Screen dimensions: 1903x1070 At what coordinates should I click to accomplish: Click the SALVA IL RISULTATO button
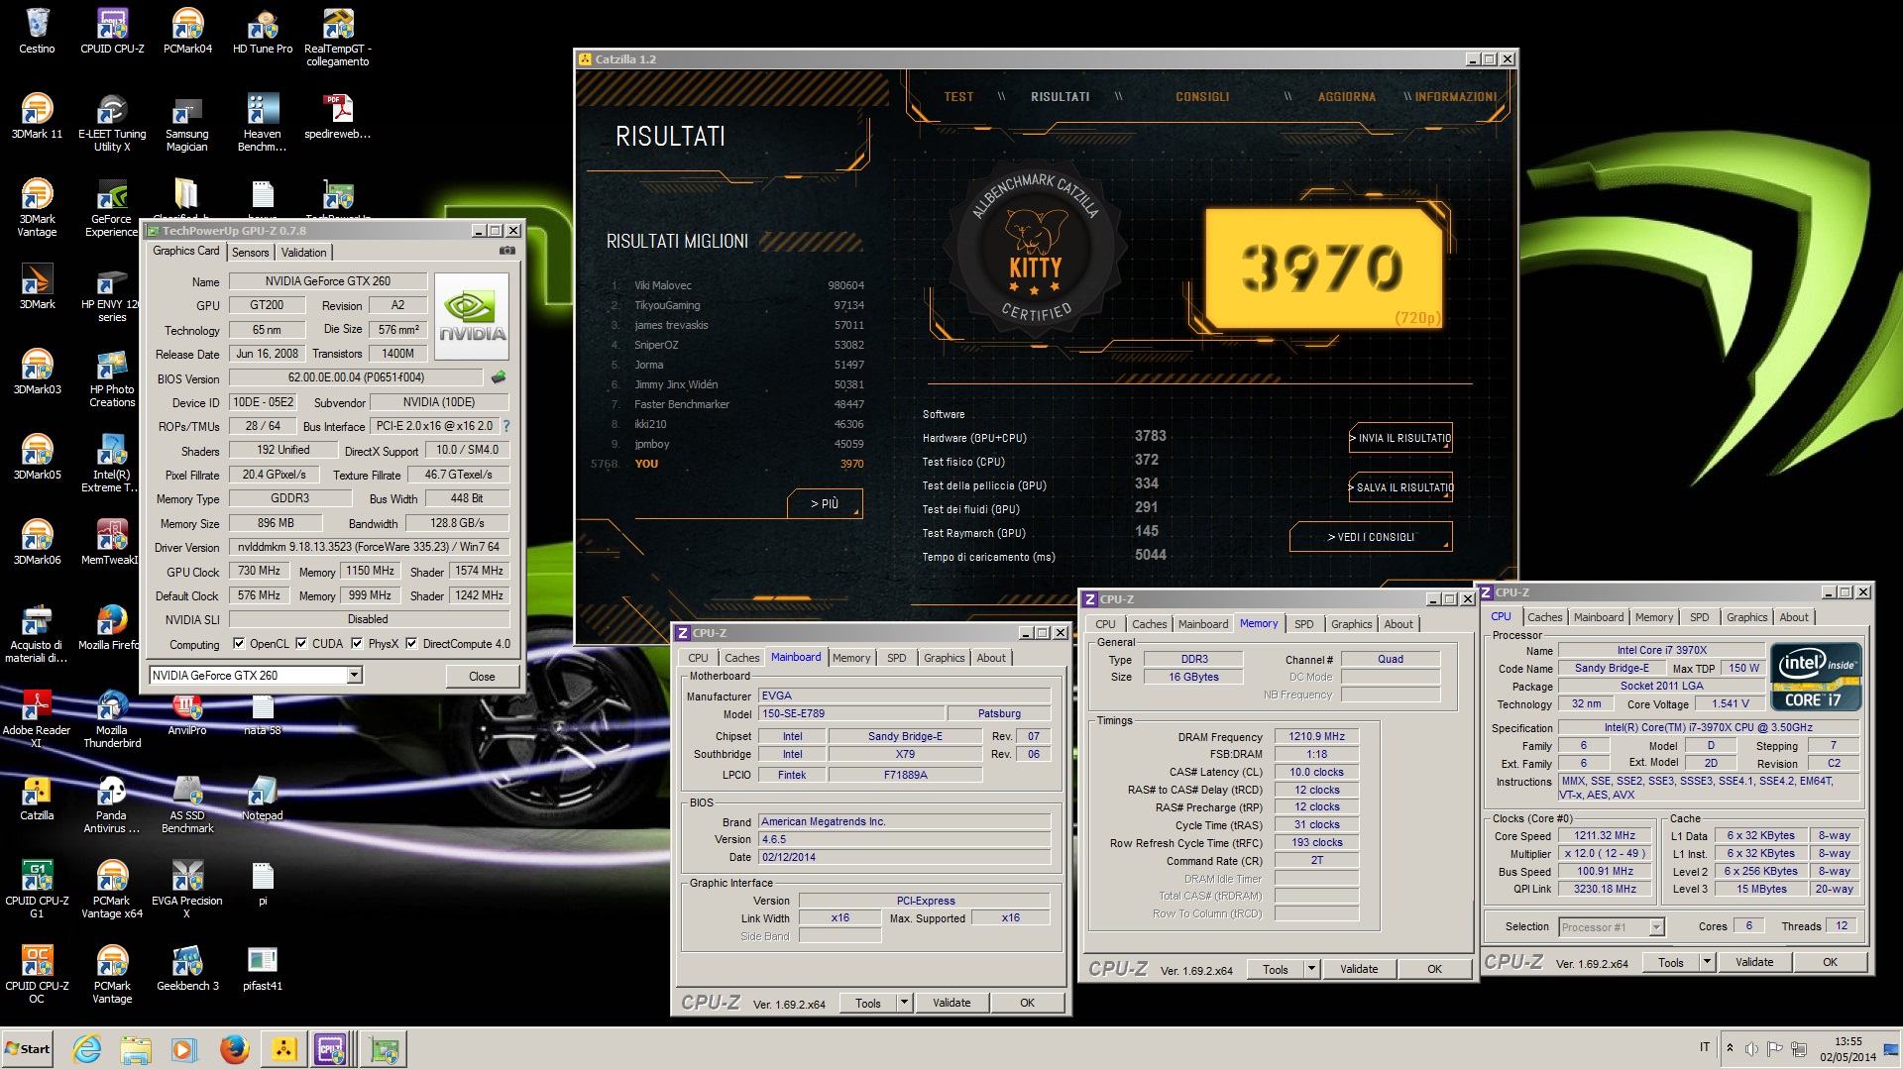[1400, 487]
